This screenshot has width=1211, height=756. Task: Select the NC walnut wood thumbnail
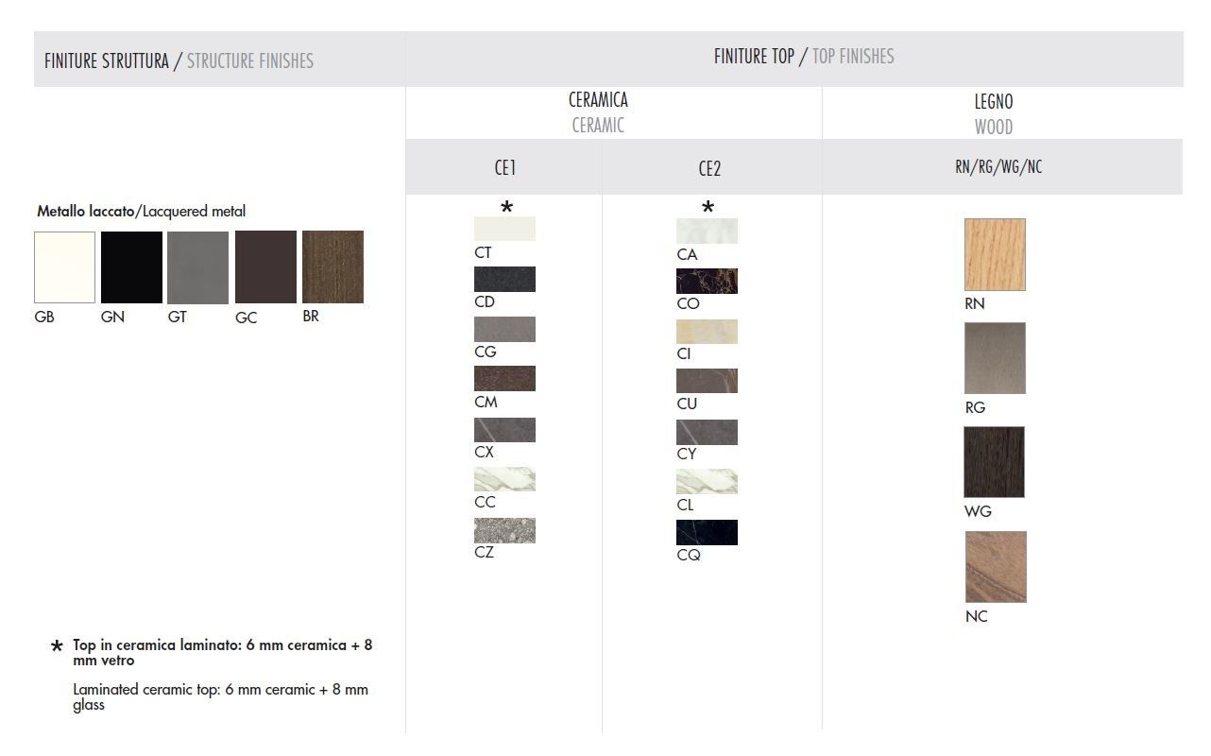996,567
